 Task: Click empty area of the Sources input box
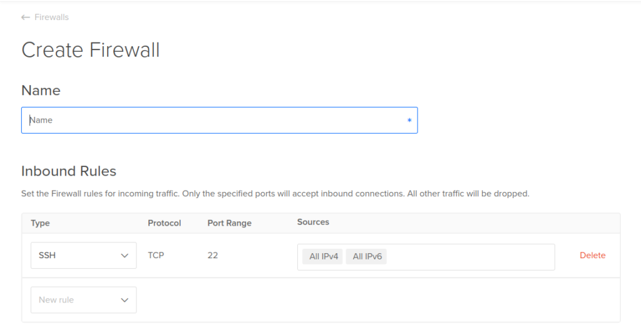(x=470, y=257)
